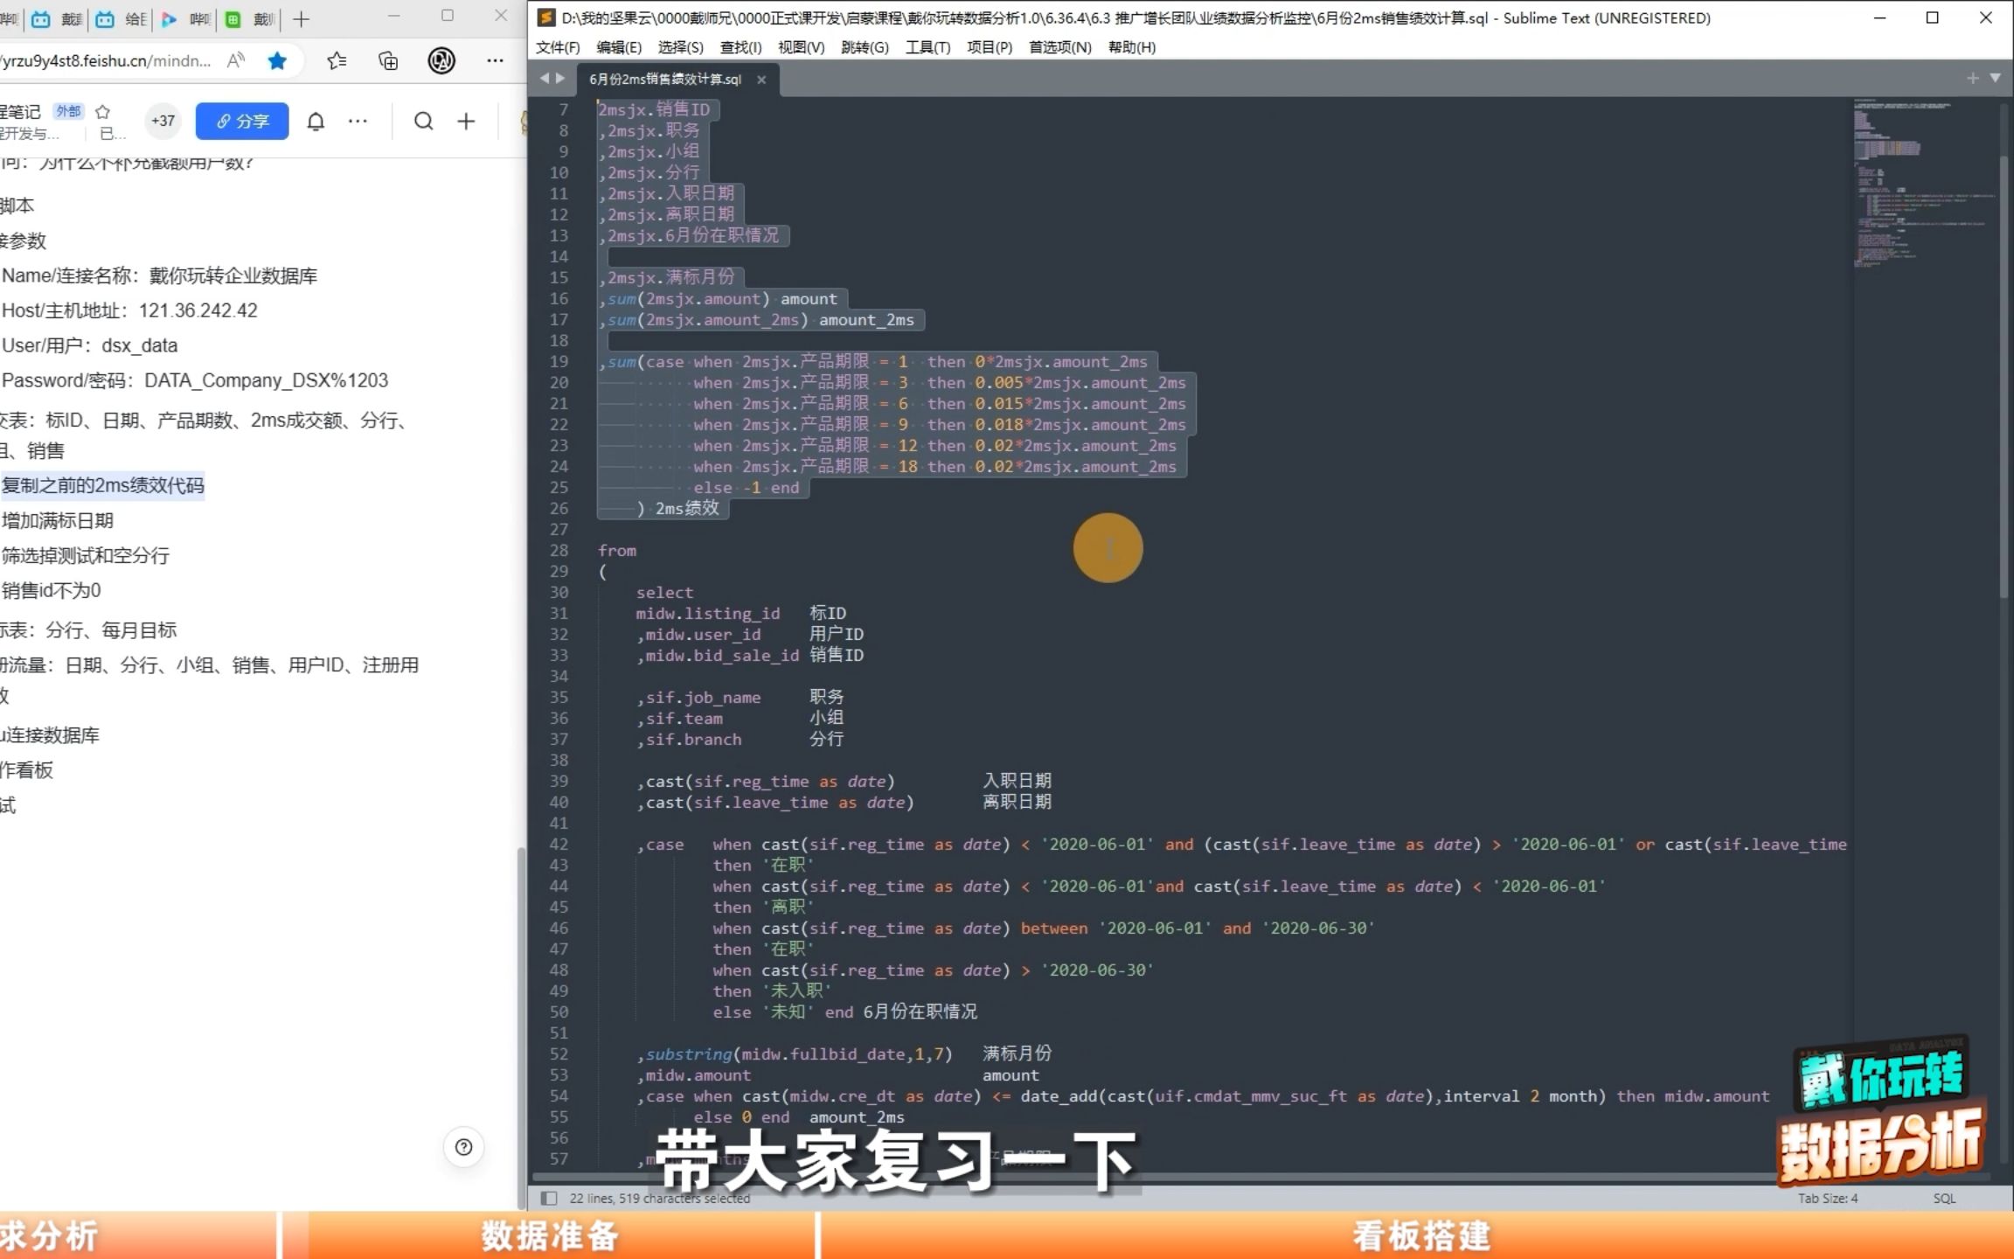The height and width of the screenshot is (1259, 2014).
Task: Open the search magnifier in Feishu
Action: click(x=423, y=121)
